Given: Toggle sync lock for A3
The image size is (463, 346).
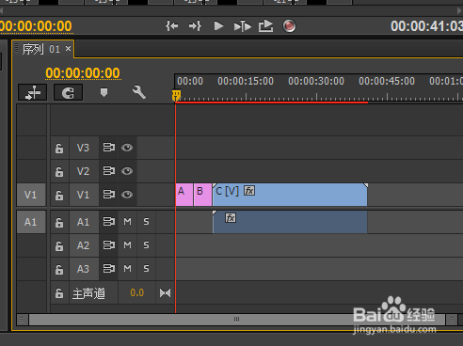Looking at the screenshot, I should point(109,269).
